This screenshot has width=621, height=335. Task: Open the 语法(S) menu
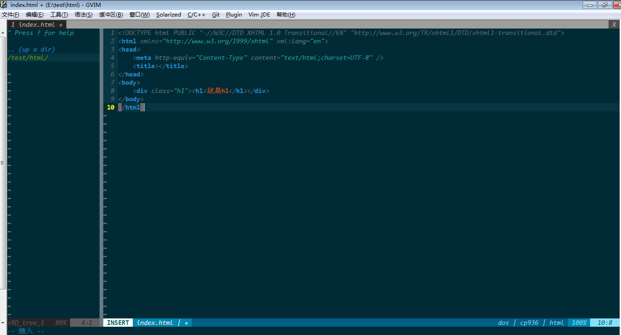[83, 15]
